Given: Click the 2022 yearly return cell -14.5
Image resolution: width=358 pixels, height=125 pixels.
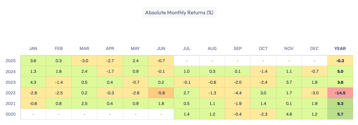Looking at the screenshot, I should point(340,93).
